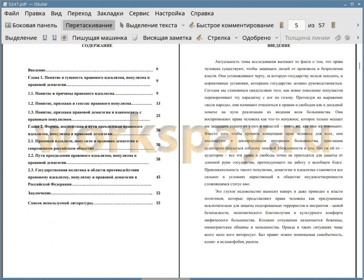The height and width of the screenshot is (280, 364).
Task: Expand the dropdown arrow next to Выделение текста
Action: click(x=183, y=25)
